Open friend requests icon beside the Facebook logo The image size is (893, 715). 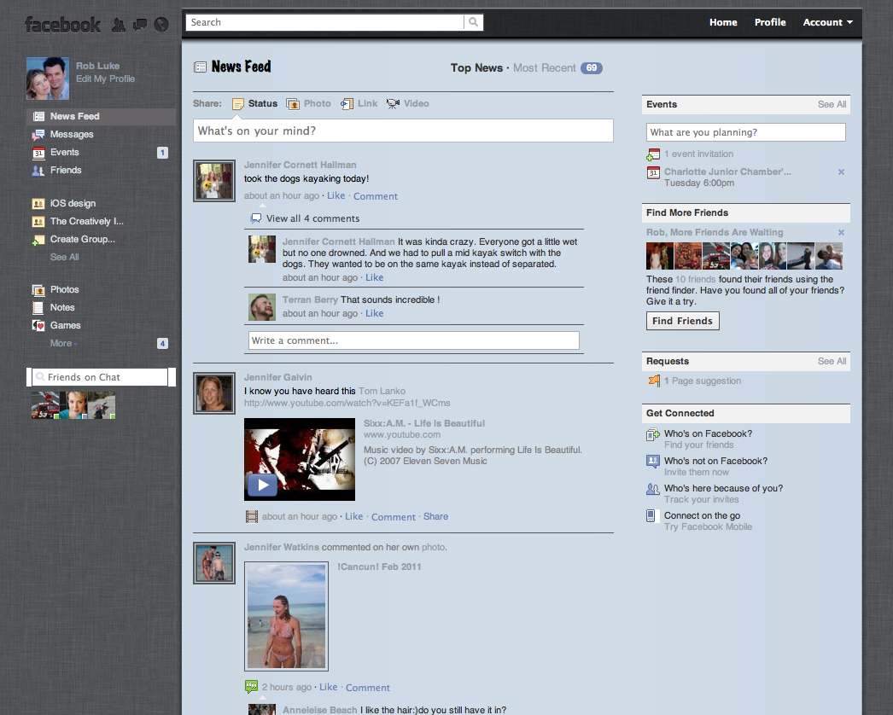coord(118,25)
